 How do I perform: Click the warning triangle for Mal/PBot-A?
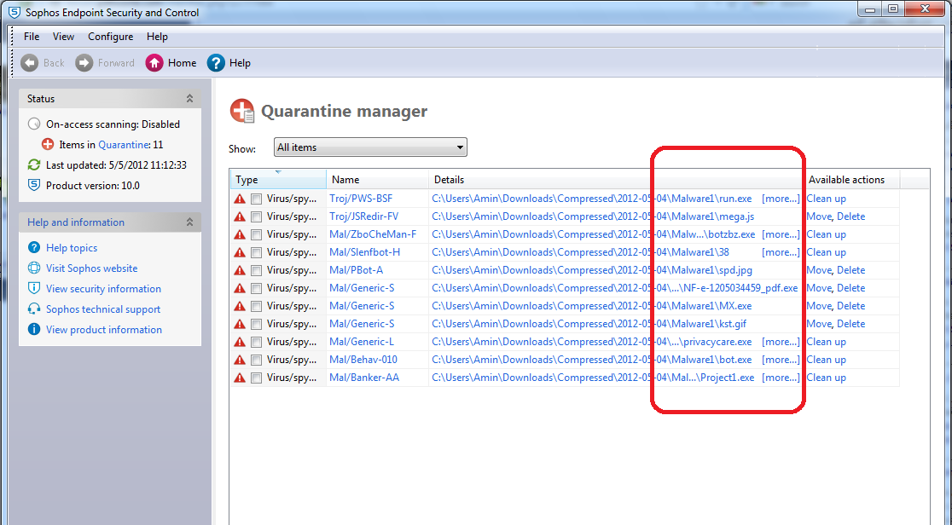coord(240,270)
